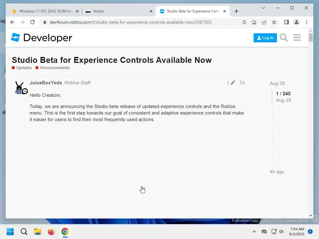Open network status in system tray

[274, 232]
